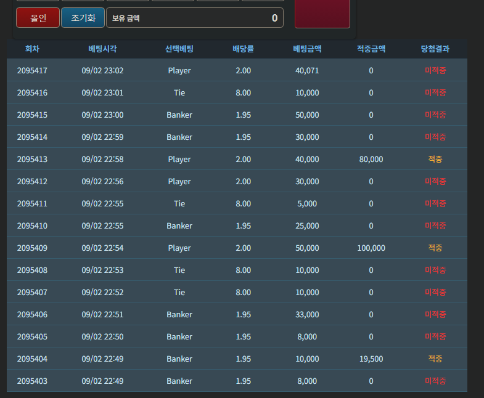
Task: Click bet time 09/02 22:52
Action: 102,293
